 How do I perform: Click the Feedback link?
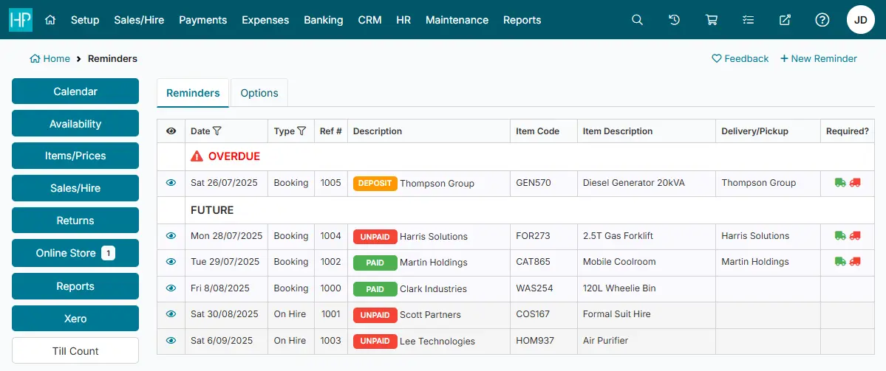[x=740, y=59]
